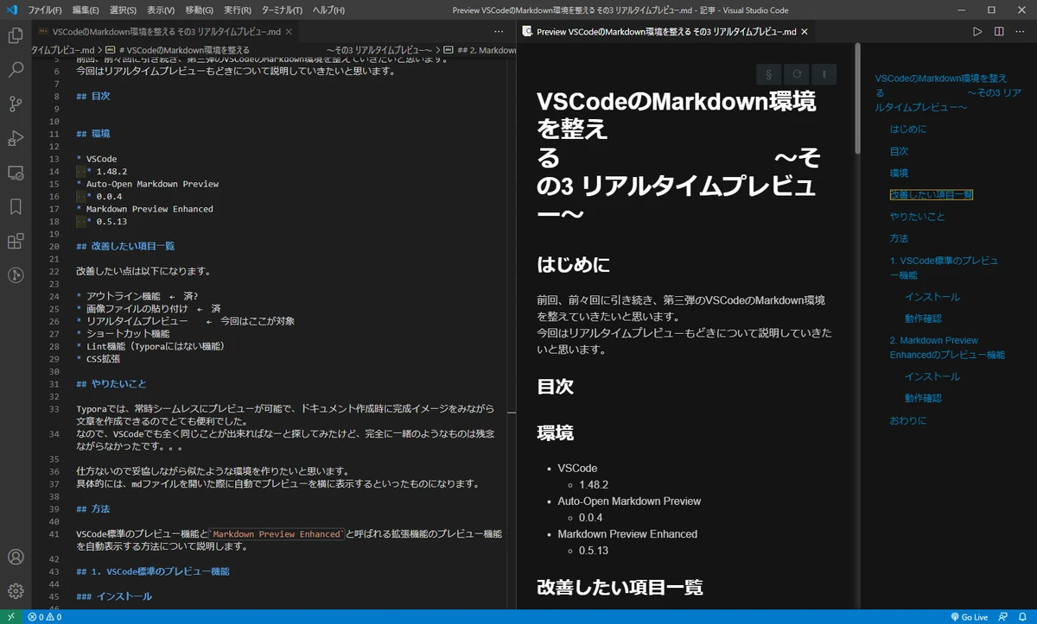
Task: Click line number 31 in the editor gutter
Action: point(54,383)
